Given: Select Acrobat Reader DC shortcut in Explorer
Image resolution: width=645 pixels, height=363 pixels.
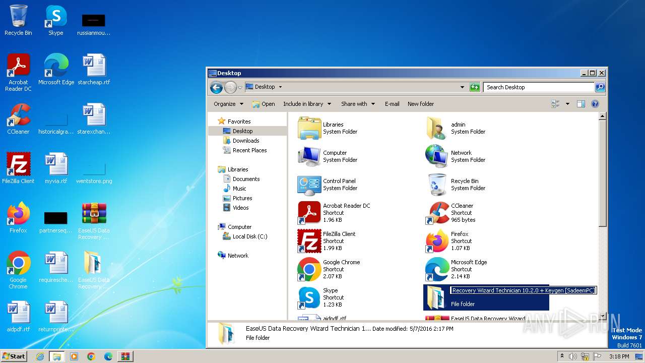Looking at the screenshot, I should [x=334, y=213].
